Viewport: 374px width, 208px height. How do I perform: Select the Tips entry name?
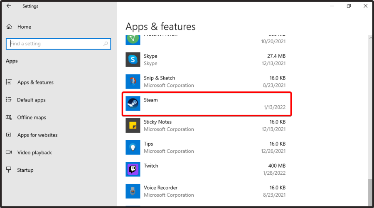click(148, 144)
